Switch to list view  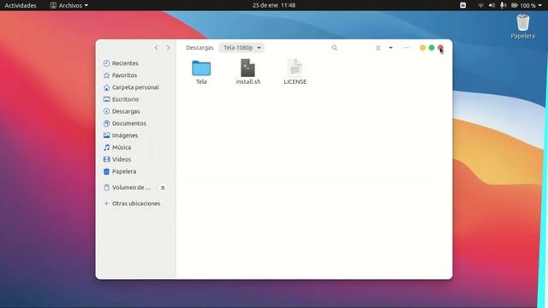click(378, 48)
